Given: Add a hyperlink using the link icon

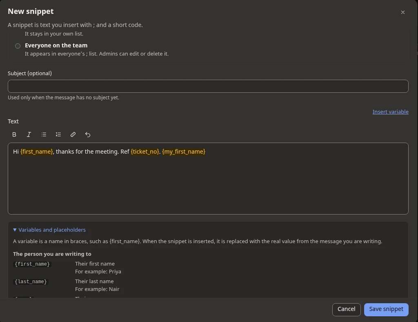Looking at the screenshot, I should click(x=73, y=134).
